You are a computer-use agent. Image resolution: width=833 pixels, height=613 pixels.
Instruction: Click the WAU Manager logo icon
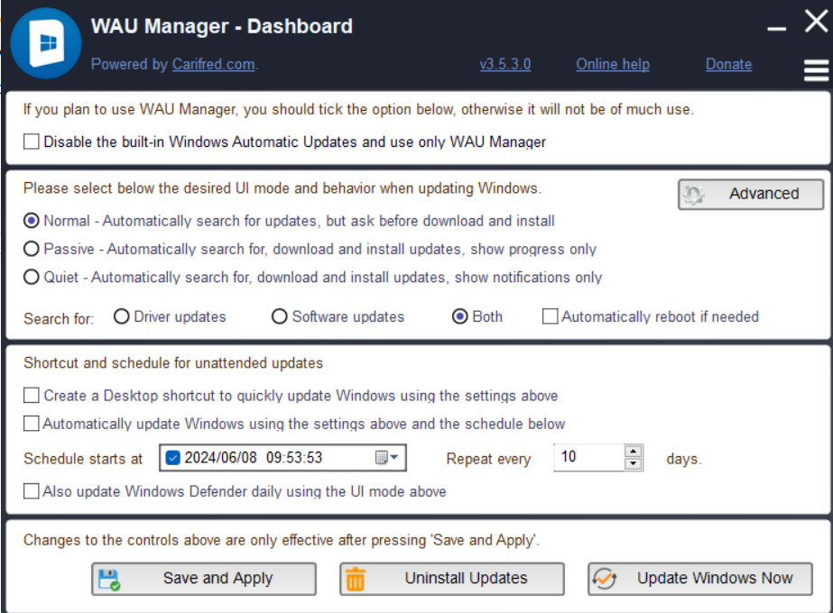pos(43,42)
